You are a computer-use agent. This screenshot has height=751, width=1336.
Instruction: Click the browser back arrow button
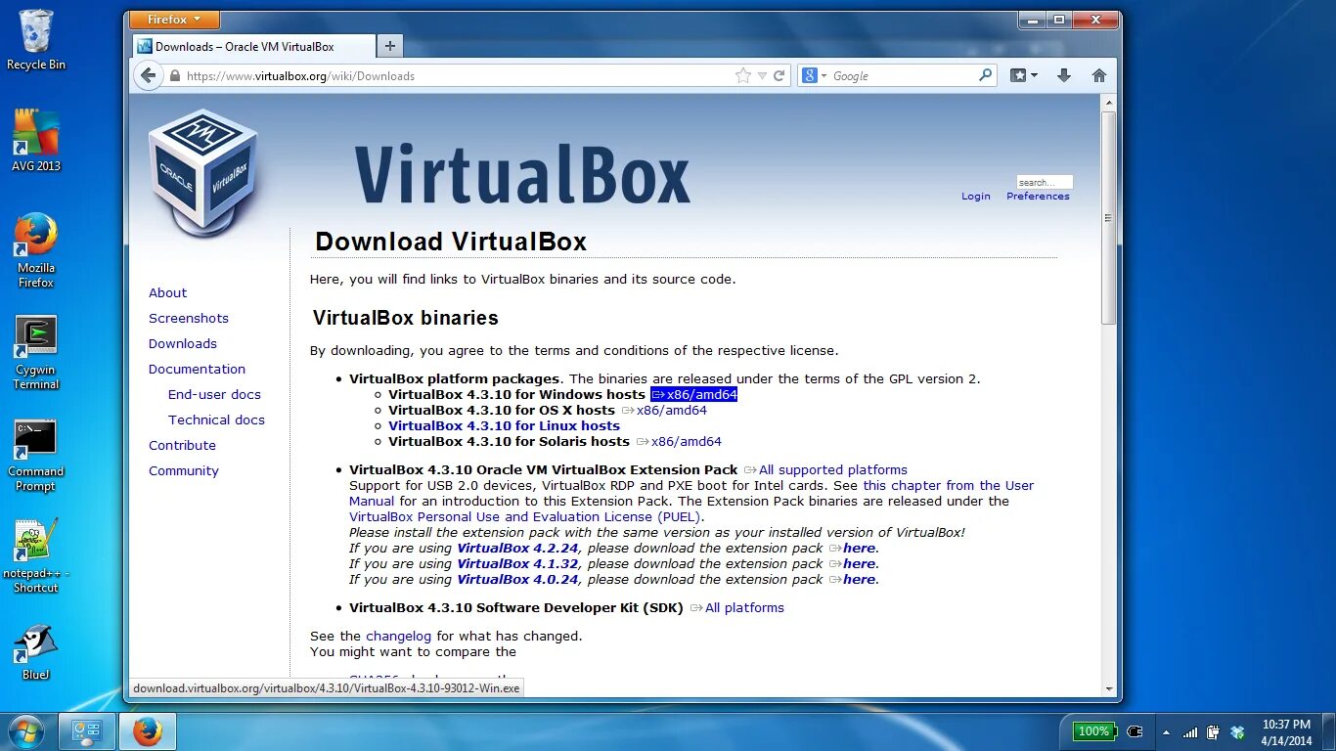click(148, 75)
